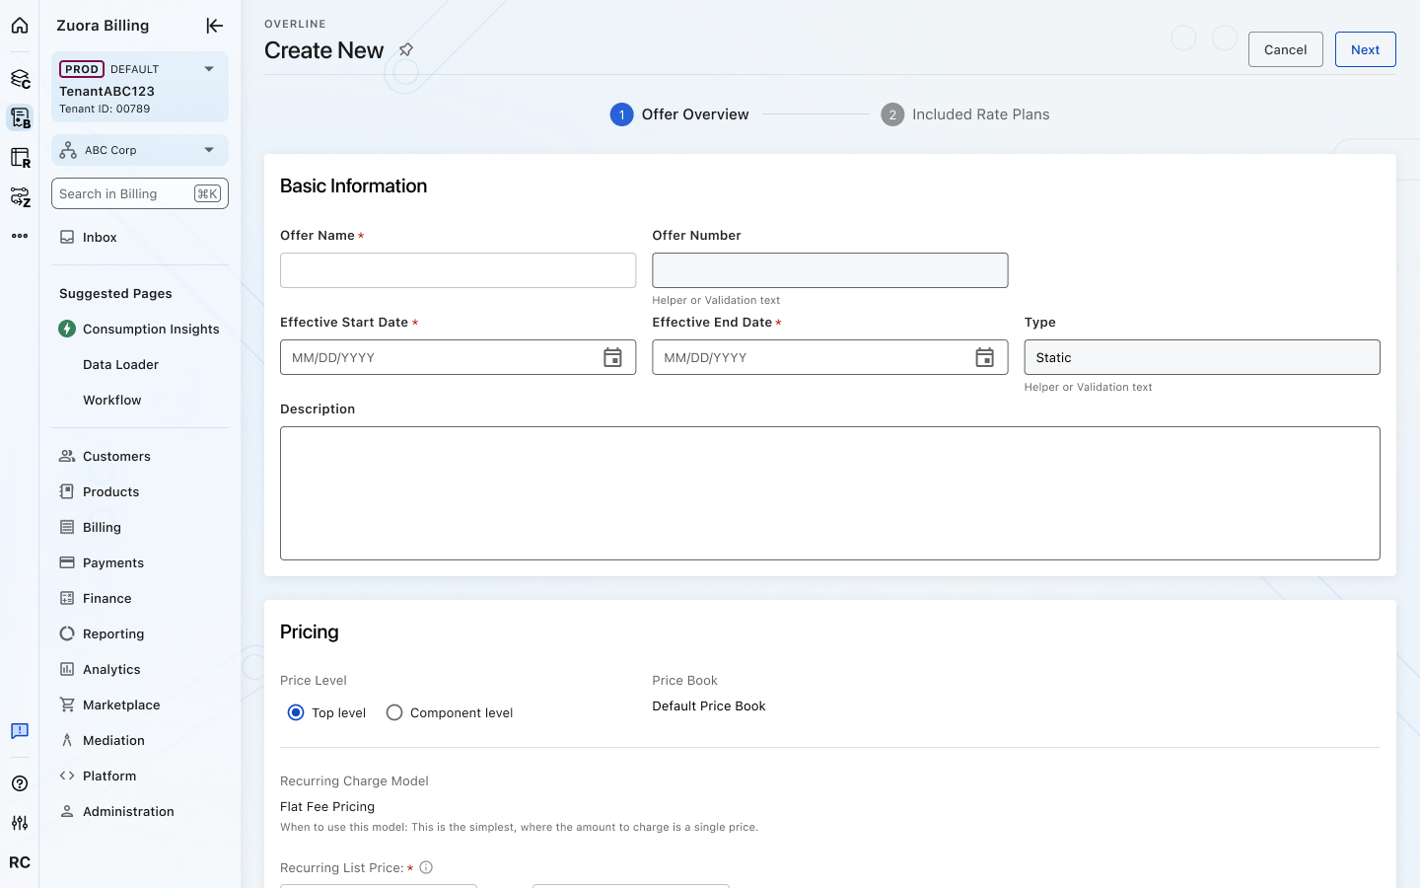This screenshot has height=888, width=1420.
Task: Open the feedback chat icon
Action: 20,731
